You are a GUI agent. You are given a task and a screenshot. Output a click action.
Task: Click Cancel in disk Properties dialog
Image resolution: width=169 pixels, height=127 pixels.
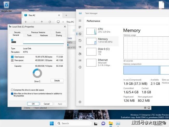[x=47, y=104]
